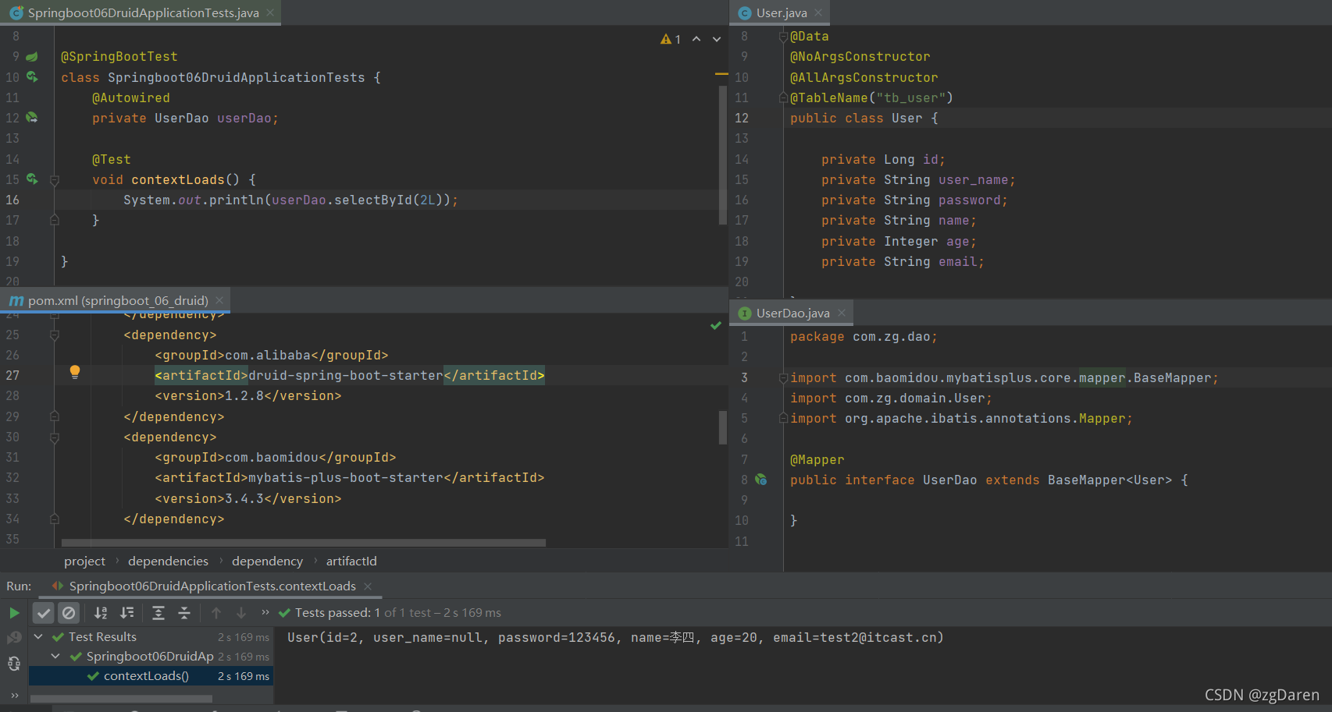The width and height of the screenshot is (1332, 712).
Task: Switch to the User.java editor tab
Action: (781, 13)
